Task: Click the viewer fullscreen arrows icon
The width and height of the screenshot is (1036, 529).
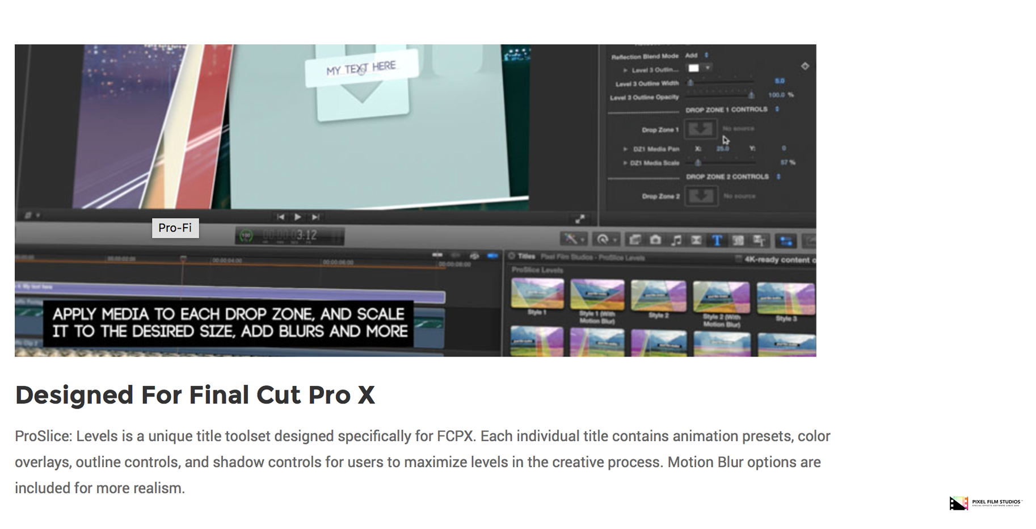Action: pyautogui.click(x=580, y=219)
